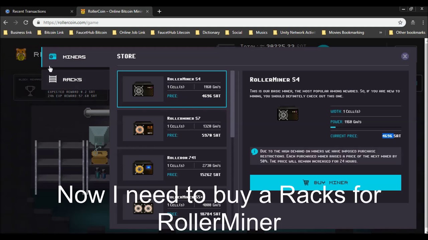Click the info icon in purchase restriction notice
This screenshot has width=428, height=240.
[x=254, y=152]
